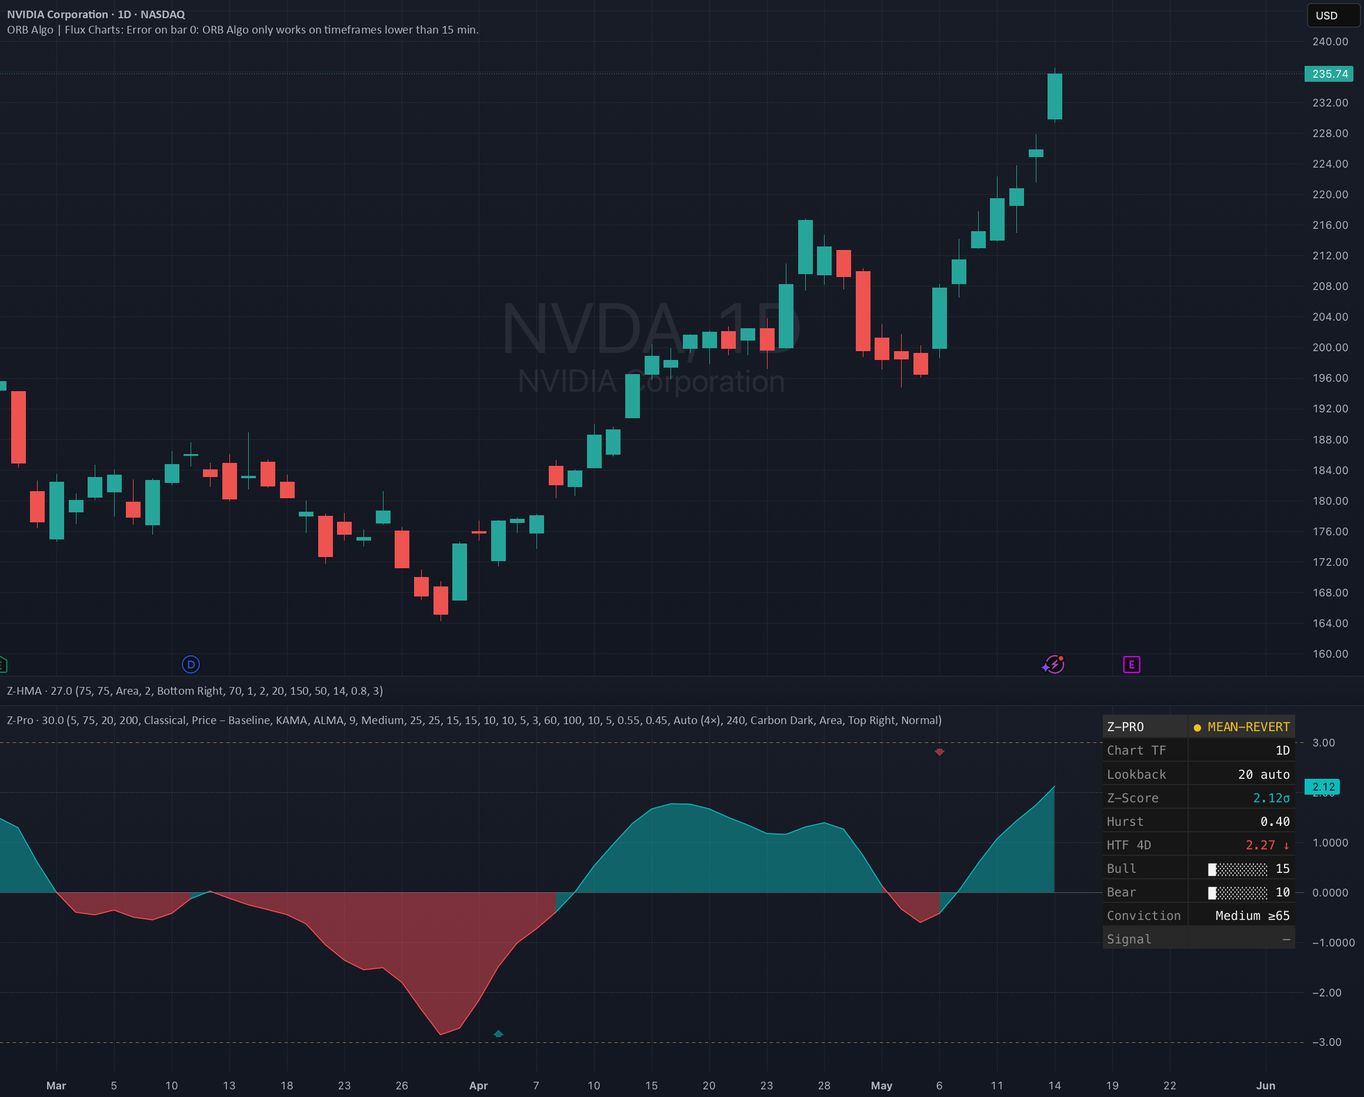Image resolution: width=1364 pixels, height=1097 pixels.
Task: Open the purple lightning news flash icon
Action: point(1053,664)
